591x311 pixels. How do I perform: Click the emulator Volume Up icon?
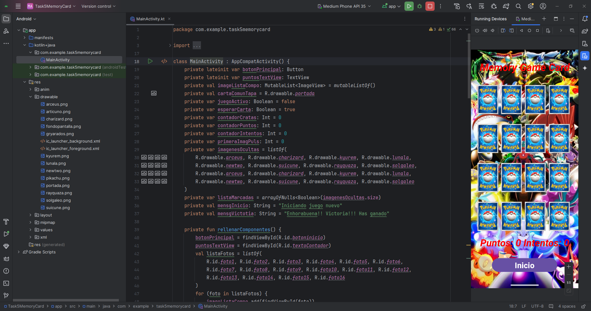click(485, 30)
